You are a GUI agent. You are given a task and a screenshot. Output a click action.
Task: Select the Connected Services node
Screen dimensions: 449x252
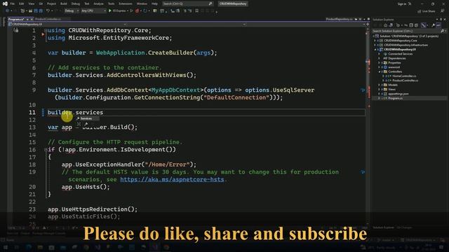click(x=400, y=54)
